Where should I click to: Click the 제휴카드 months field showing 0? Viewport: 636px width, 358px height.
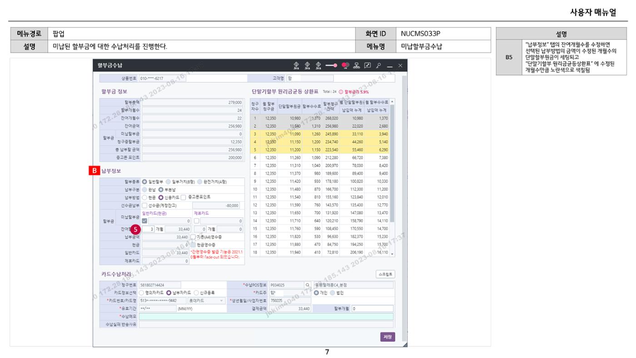pos(200,229)
